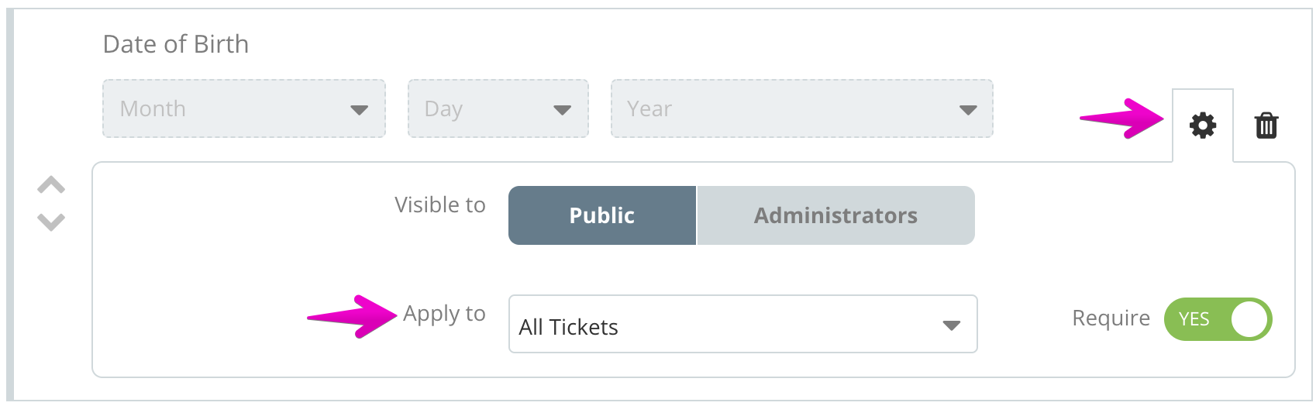Toggle the Require YES switch

pos(1218,319)
